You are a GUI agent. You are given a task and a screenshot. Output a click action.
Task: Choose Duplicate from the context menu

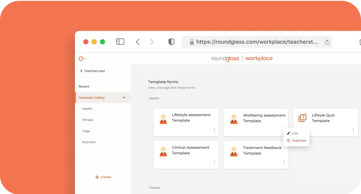[299, 141]
